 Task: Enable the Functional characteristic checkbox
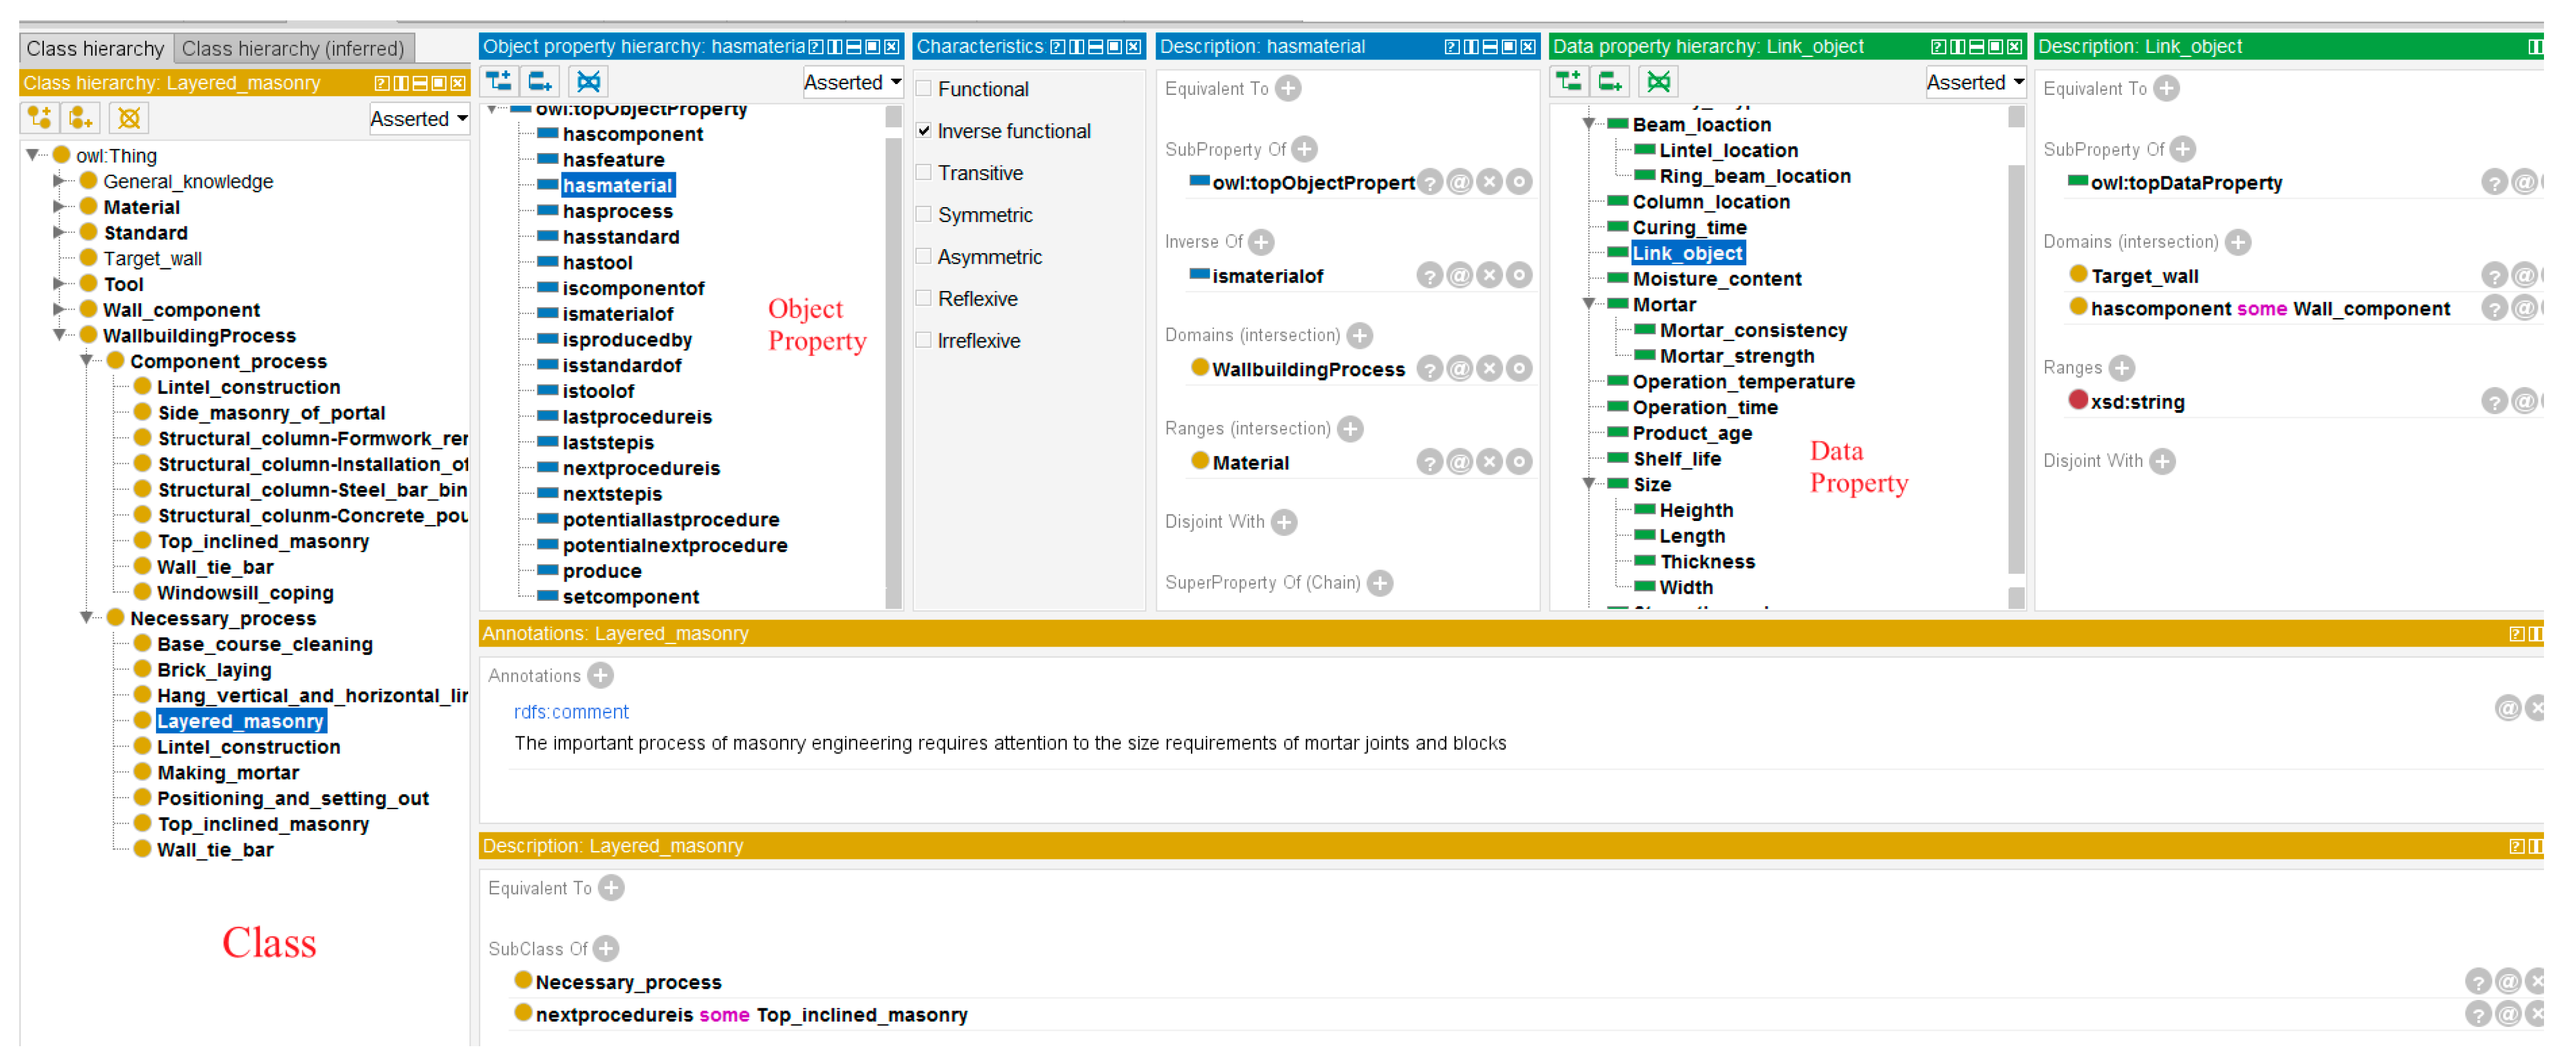tap(924, 89)
